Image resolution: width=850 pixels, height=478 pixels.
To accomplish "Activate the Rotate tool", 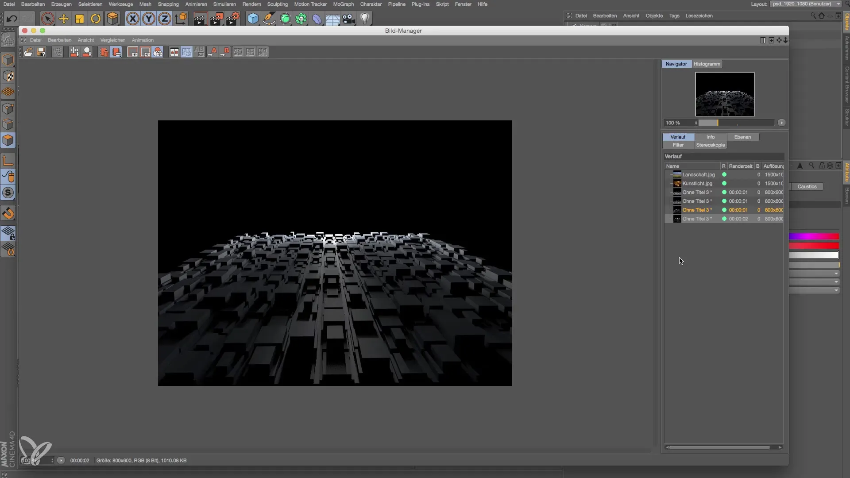I will 96,19.
